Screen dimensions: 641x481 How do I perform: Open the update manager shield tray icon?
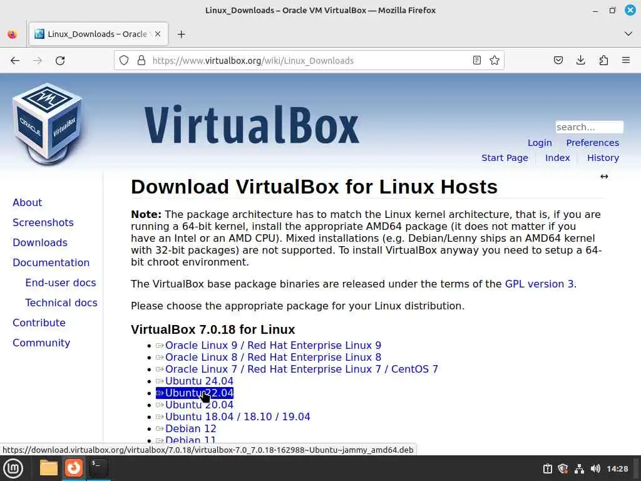point(563,468)
